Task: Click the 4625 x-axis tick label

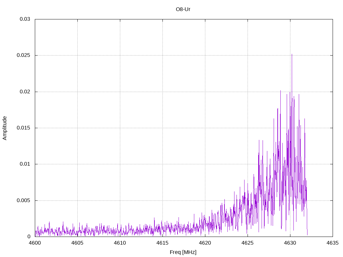Action: pyautogui.click(x=248, y=243)
